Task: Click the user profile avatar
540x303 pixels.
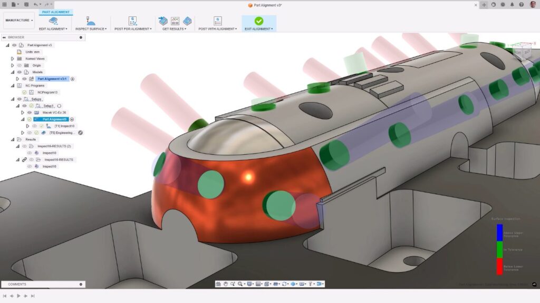Action: pyautogui.click(x=533, y=5)
